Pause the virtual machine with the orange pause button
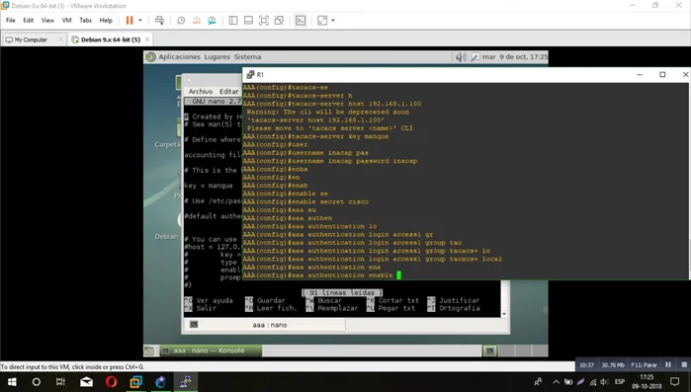Screen dimensions: 691x392 click(130, 20)
